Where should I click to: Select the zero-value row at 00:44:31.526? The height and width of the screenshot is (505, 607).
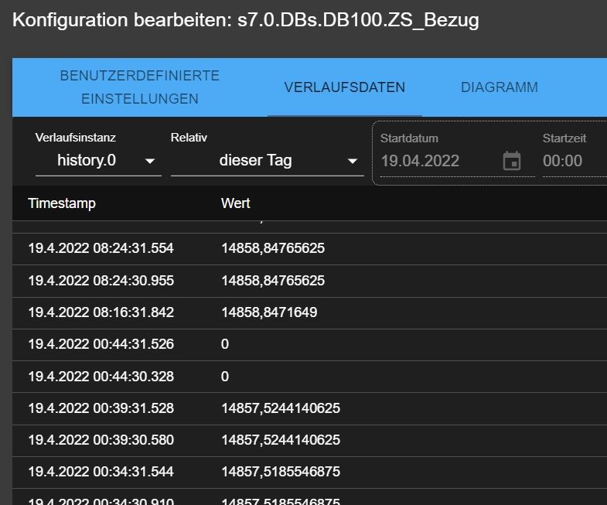[x=310, y=345]
